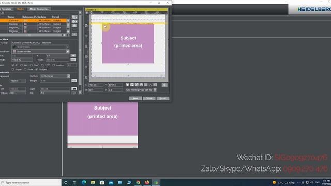Set rotation to 90 degrees
Screen dimensions: 331x186
(22, 65)
